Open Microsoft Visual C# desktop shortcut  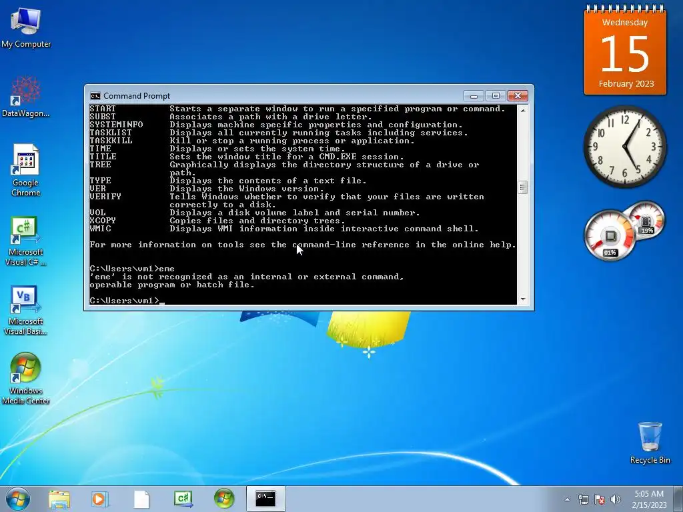(x=26, y=241)
